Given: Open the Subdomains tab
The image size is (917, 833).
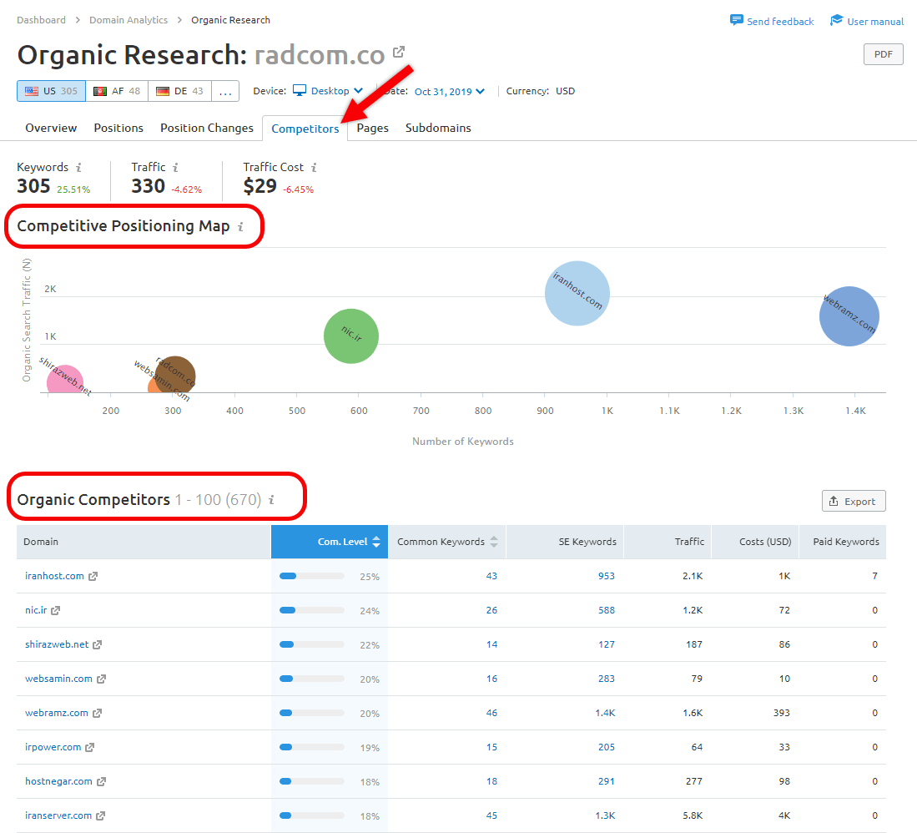Looking at the screenshot, I should (x=438, y=128).
